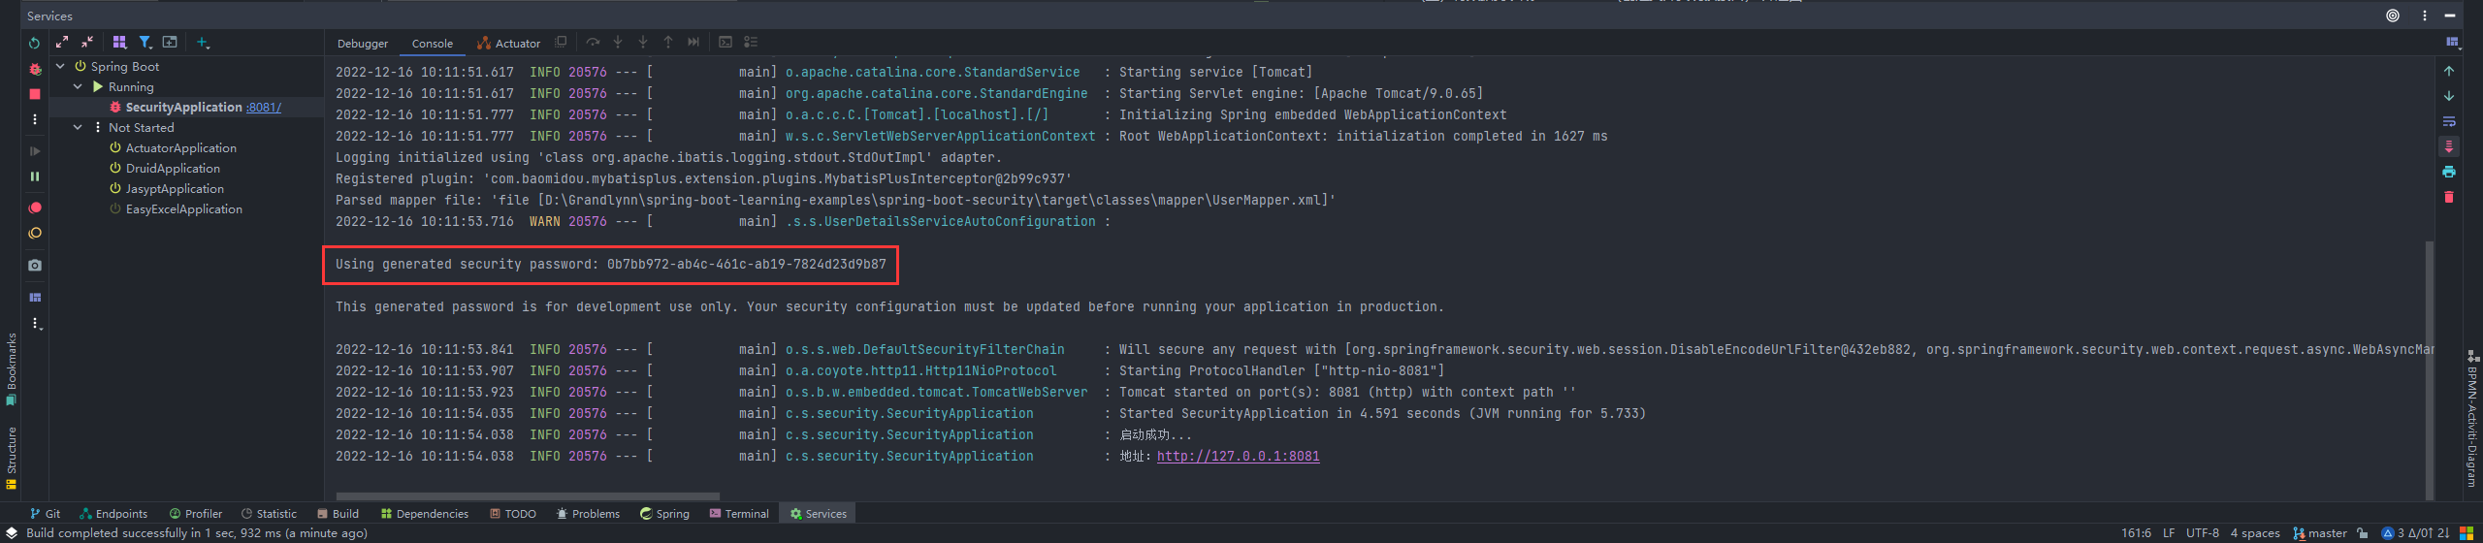Toggle the Mute Breakpoints icon
The image size is (2483, 543).
pos(35,234)
